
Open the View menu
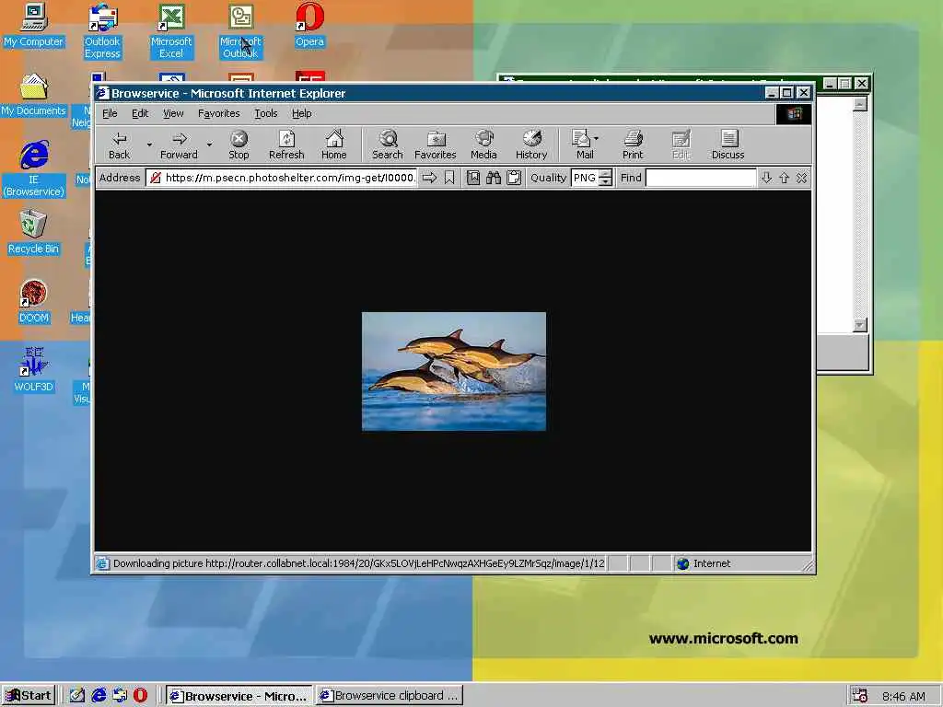tap(173, 113)
